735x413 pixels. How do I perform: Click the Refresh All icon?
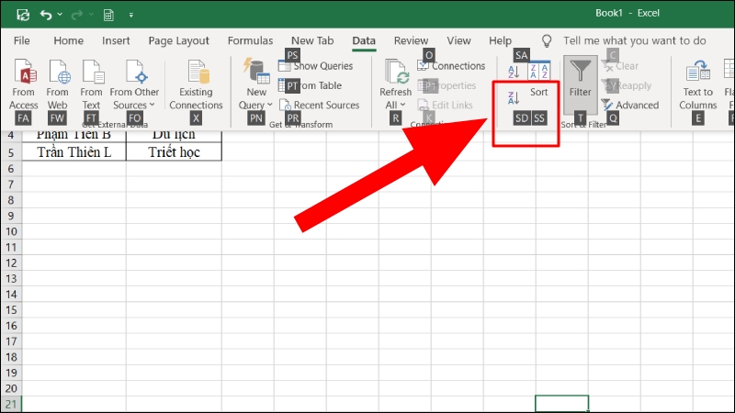396,72
